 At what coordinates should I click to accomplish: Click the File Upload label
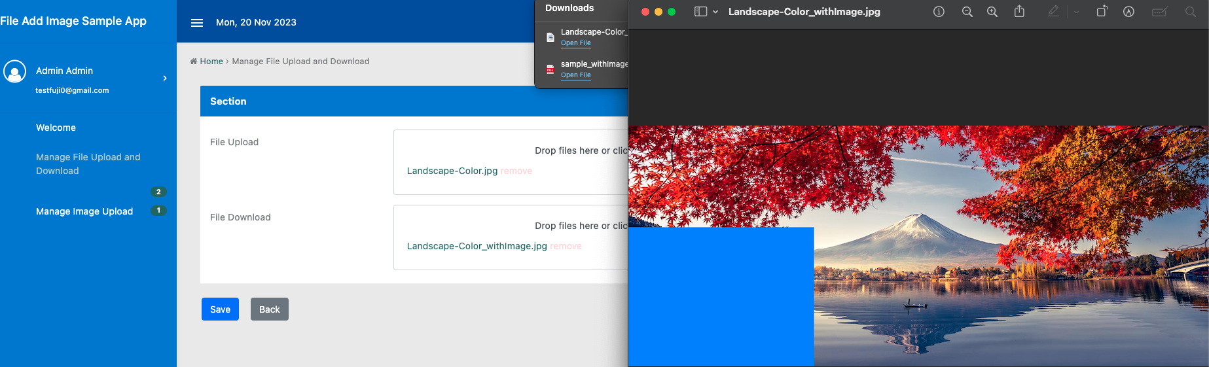(x=234, y=142)
